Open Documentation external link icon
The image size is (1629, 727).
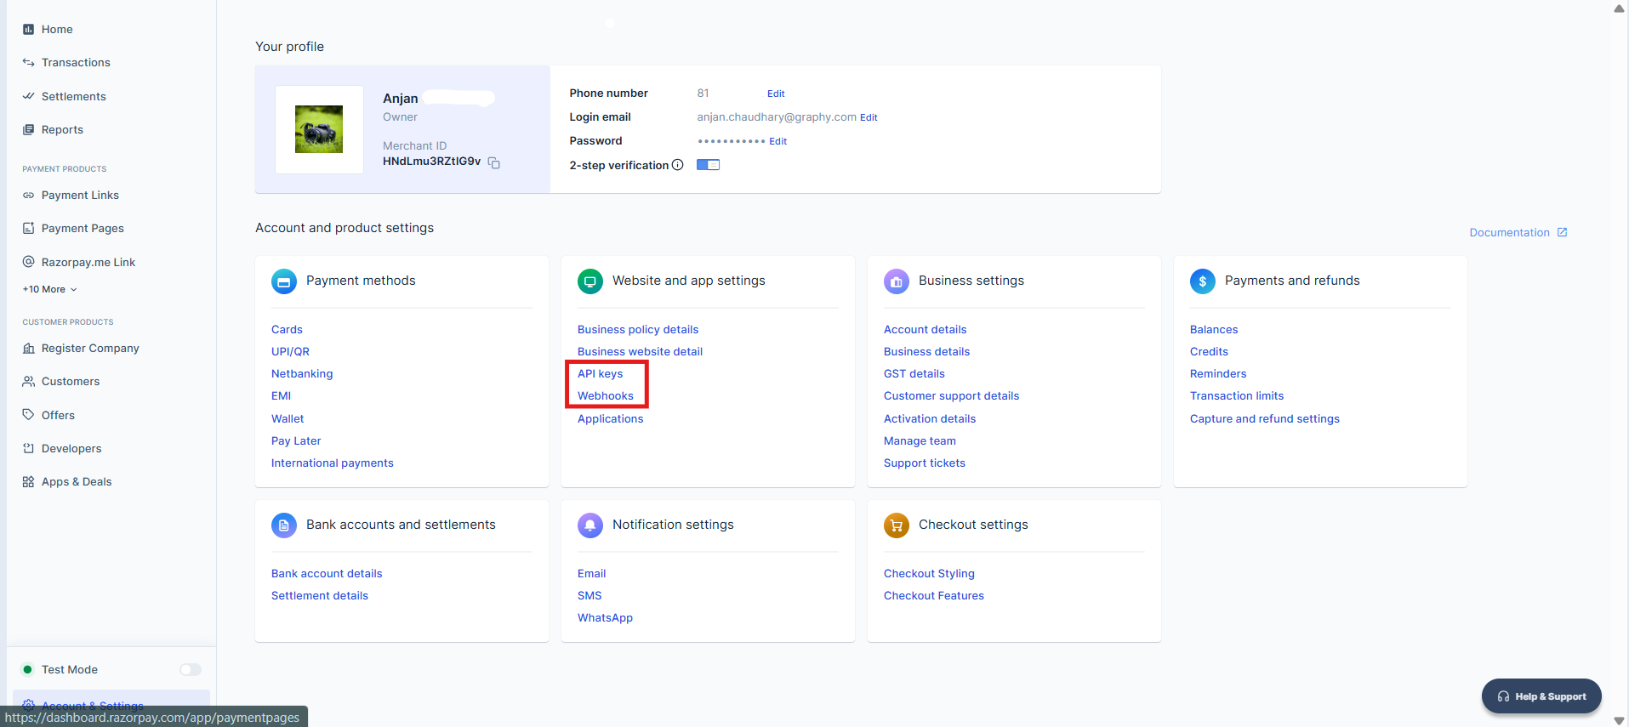pyautogui.click(x=1562, y=232)
